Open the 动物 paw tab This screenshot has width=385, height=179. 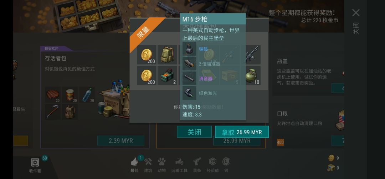[x=161, y=164]
